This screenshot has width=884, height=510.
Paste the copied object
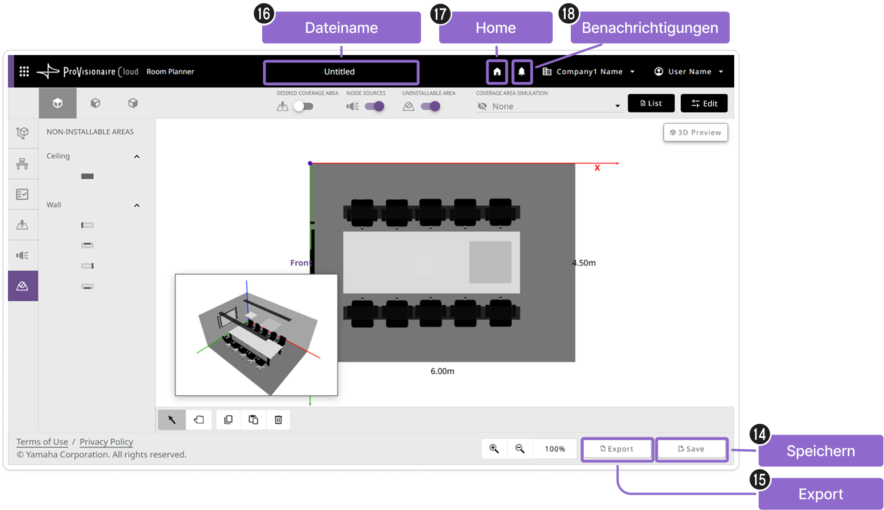[x=254, y=420]
